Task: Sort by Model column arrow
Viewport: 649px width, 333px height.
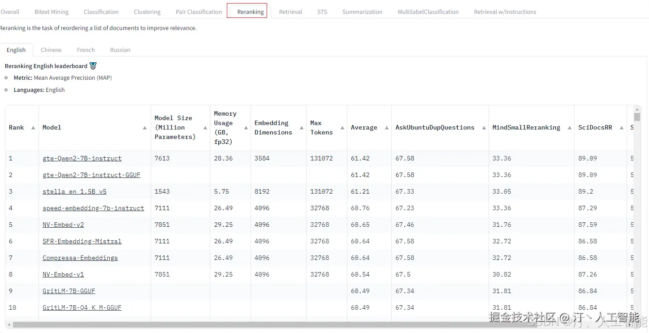Action: pyautogui.click(x=145, y=128)
